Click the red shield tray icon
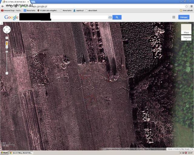194x155 pixels. pyautogui.click(x=186, y=153)
